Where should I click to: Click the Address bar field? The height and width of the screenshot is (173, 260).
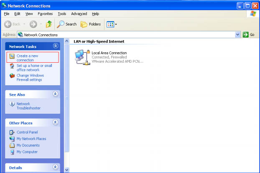click(x=129, y=35)
